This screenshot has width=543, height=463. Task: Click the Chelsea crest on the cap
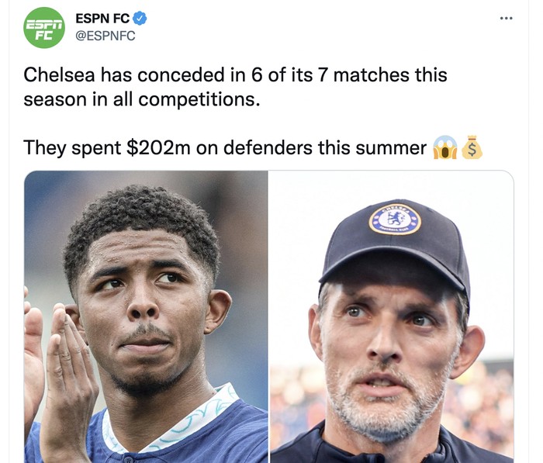tap(394, 219)
